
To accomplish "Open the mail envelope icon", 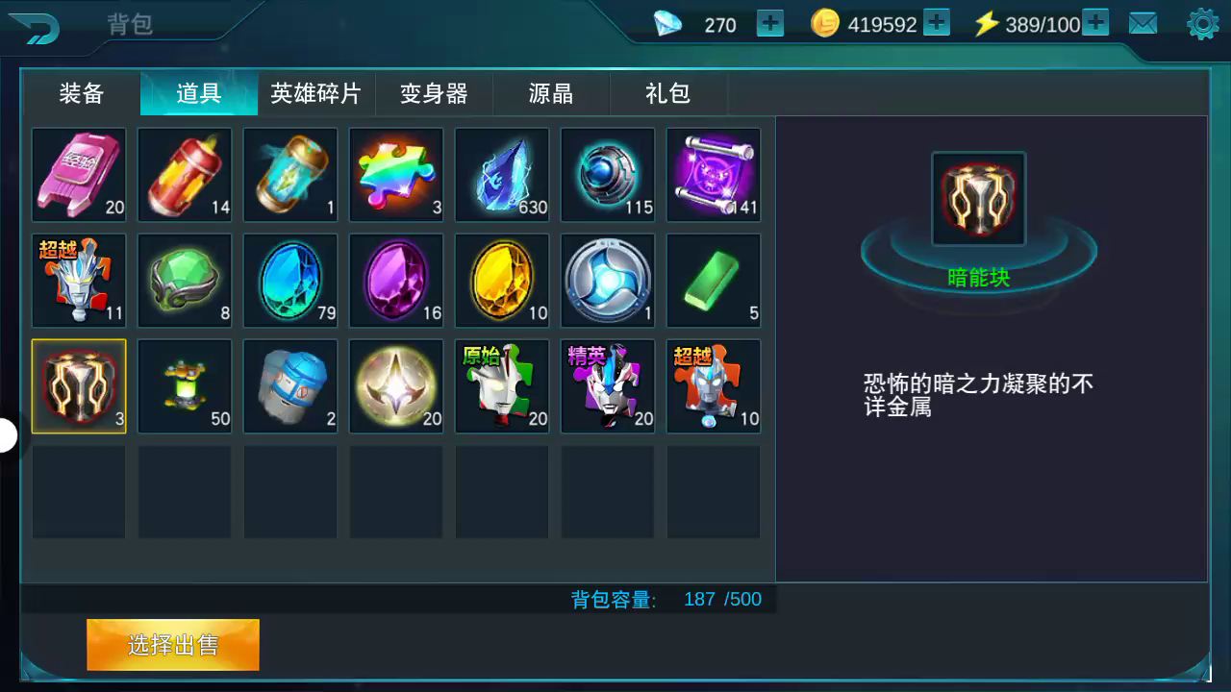I will pos(1143,24).
